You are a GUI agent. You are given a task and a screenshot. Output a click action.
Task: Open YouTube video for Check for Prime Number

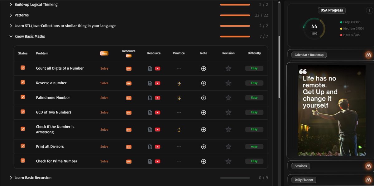coord(157,161)
